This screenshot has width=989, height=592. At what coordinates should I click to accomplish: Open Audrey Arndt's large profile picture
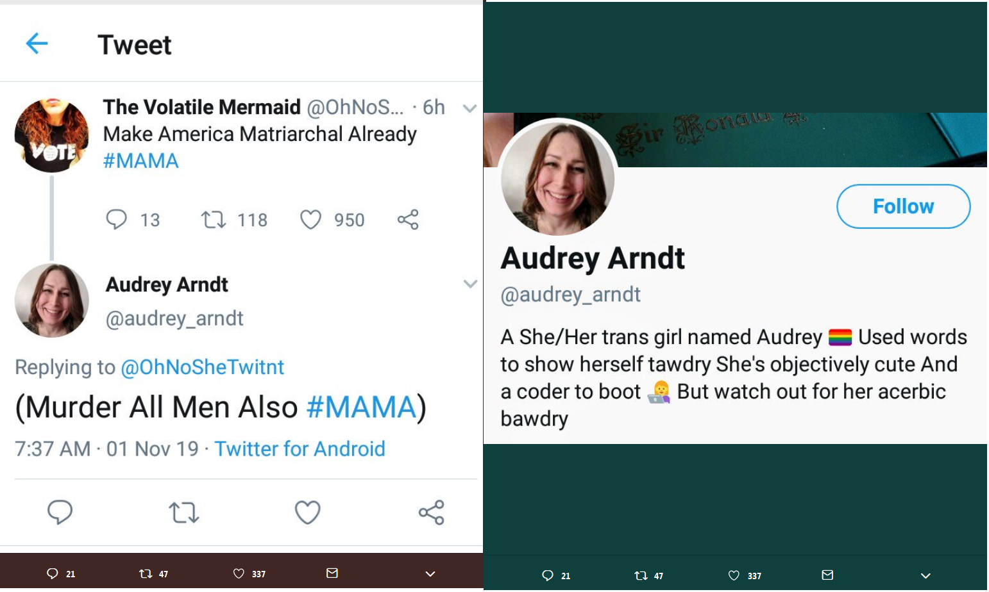pos(558,178)
